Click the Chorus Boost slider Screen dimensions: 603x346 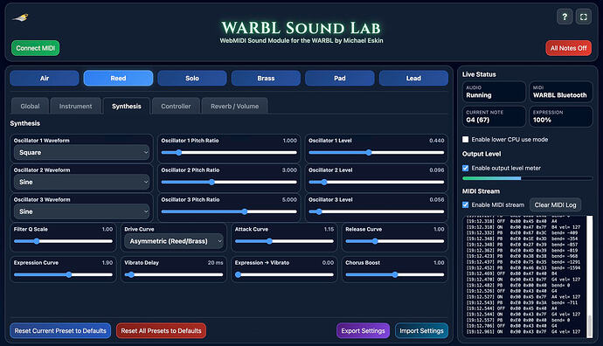395,275
